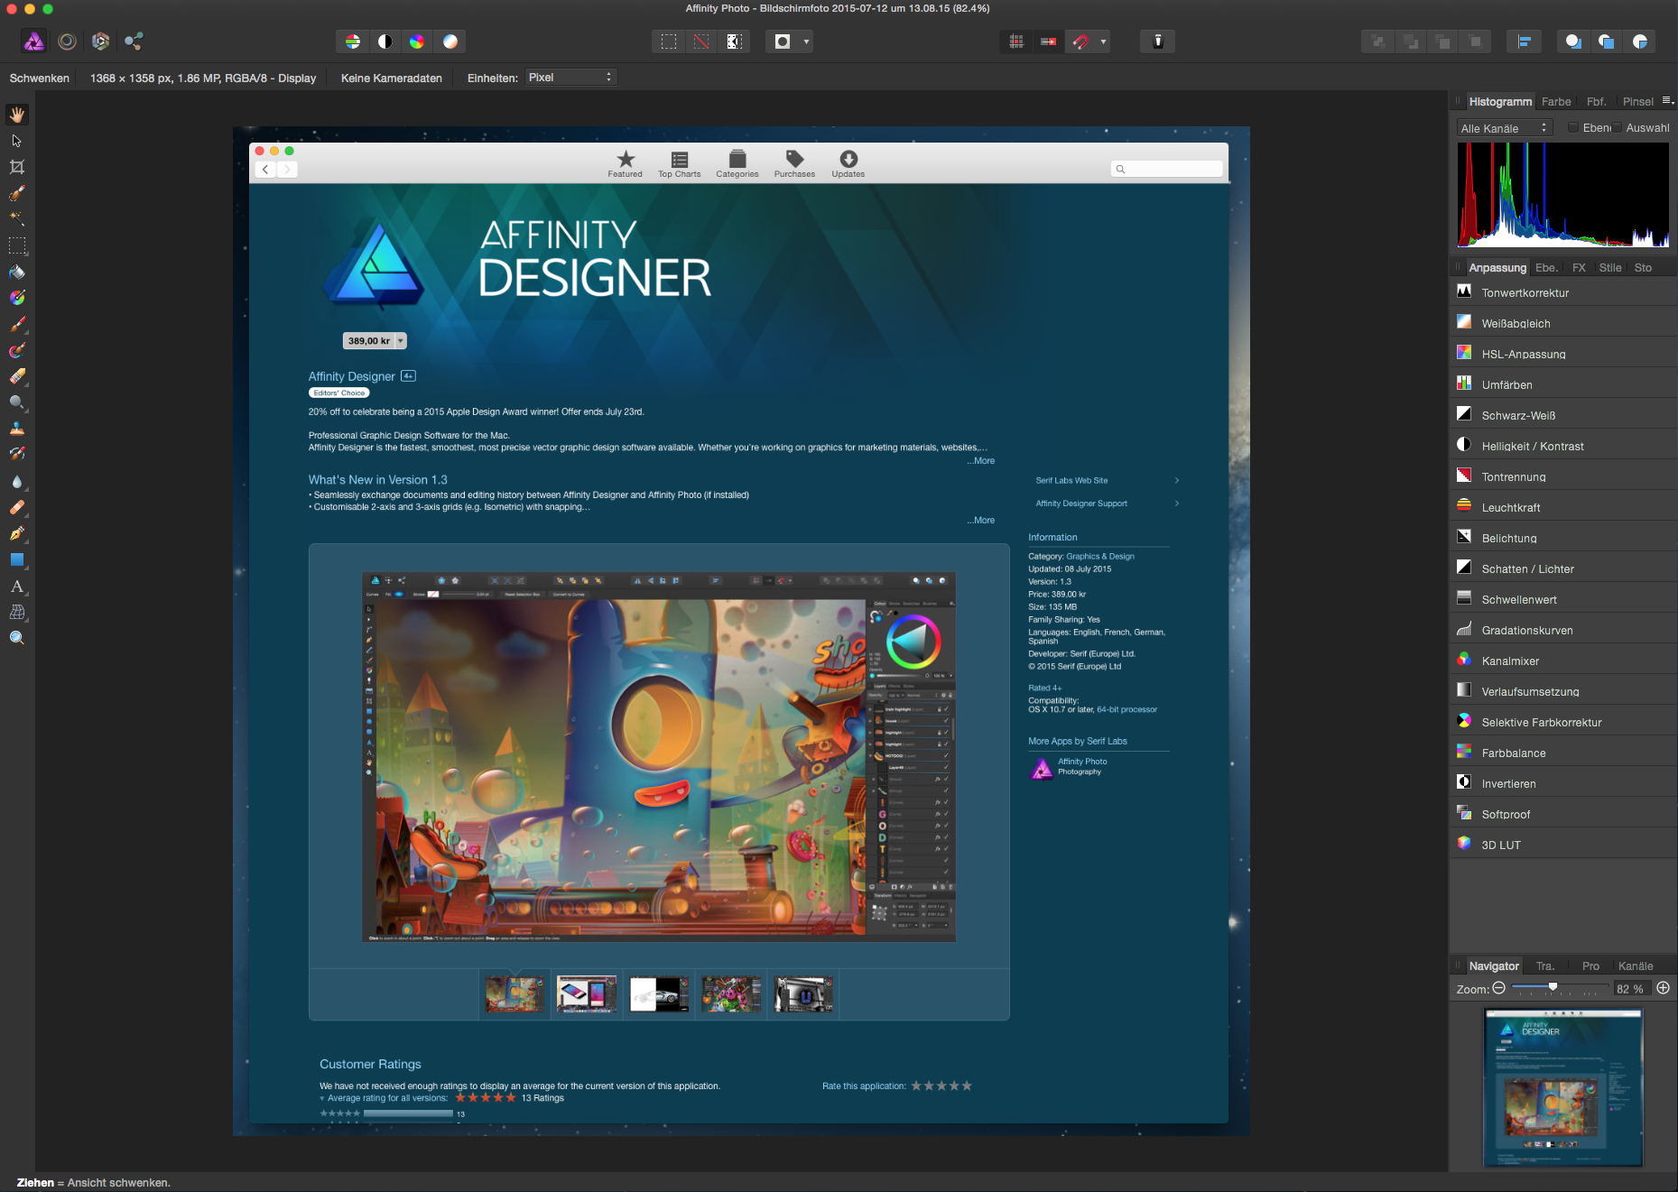Open the Alle Kanäle channel dropdown
The width and height of the screenshot is (1678, 1192).
[1504, 128]
